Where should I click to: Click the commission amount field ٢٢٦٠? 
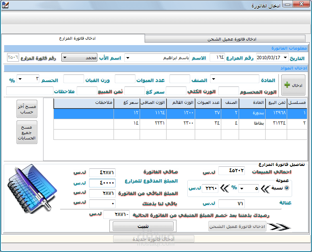[x=210, y=188]
